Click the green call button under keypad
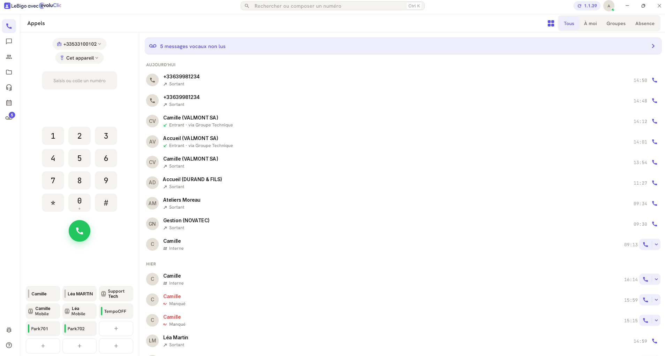Viewport: 665px width, 356px height. (80, 231)
